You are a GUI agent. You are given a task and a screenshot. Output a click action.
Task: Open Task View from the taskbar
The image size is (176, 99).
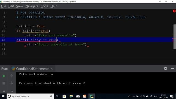[57, 96]
